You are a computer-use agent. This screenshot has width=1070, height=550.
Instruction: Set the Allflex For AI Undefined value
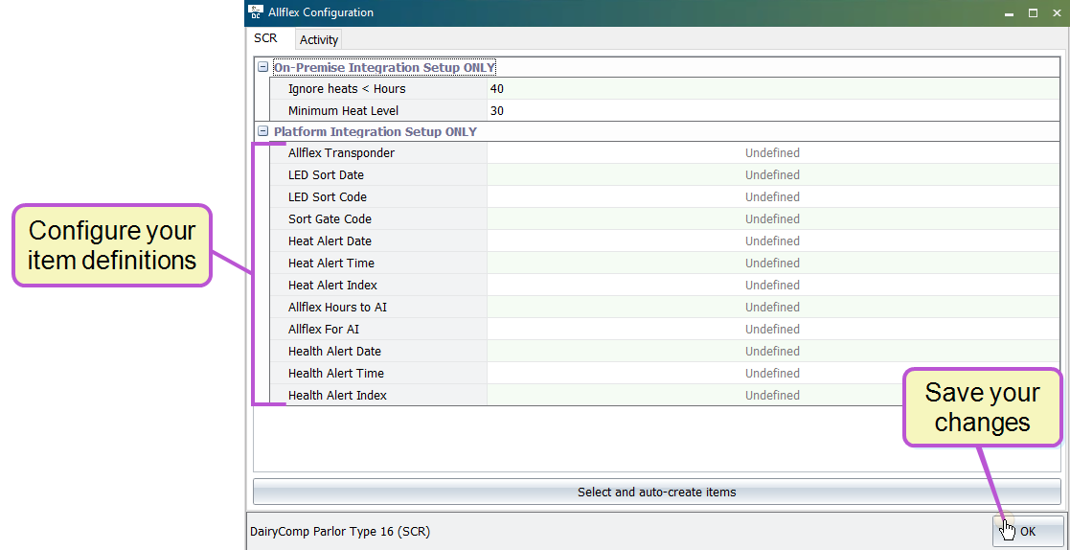click(x=774, y=329)
